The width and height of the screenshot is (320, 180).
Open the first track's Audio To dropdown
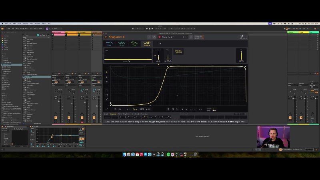58,85
